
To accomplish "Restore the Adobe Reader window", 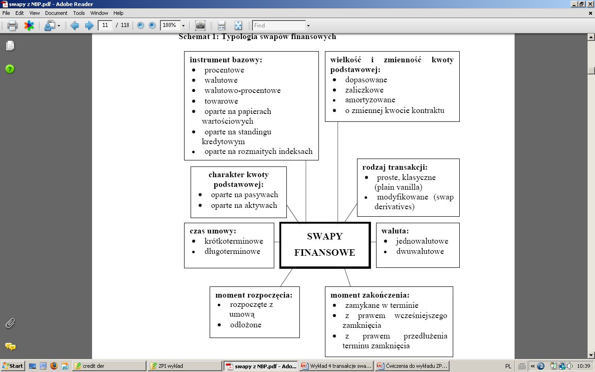I will coord(581,4).
